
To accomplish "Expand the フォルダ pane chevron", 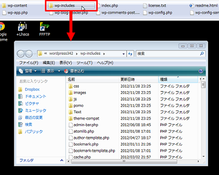I will [x=62, y=160].
